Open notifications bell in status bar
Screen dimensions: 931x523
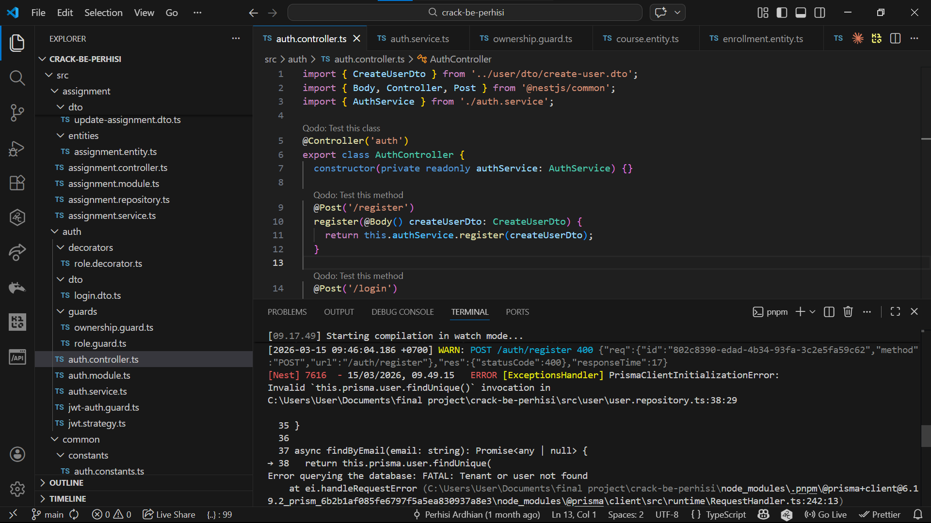click(917, 514)
